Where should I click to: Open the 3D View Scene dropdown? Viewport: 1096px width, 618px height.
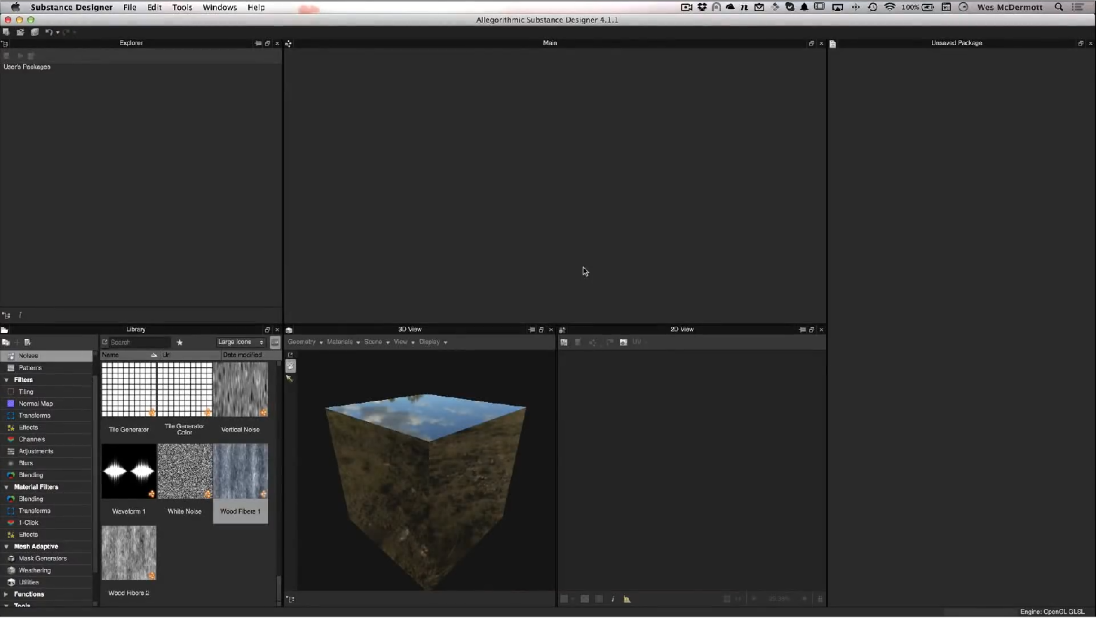[377, 343]
